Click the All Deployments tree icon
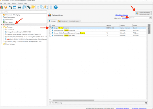Image resolution: width=153 pixels, height=109 pixels. tap(4, 17)
